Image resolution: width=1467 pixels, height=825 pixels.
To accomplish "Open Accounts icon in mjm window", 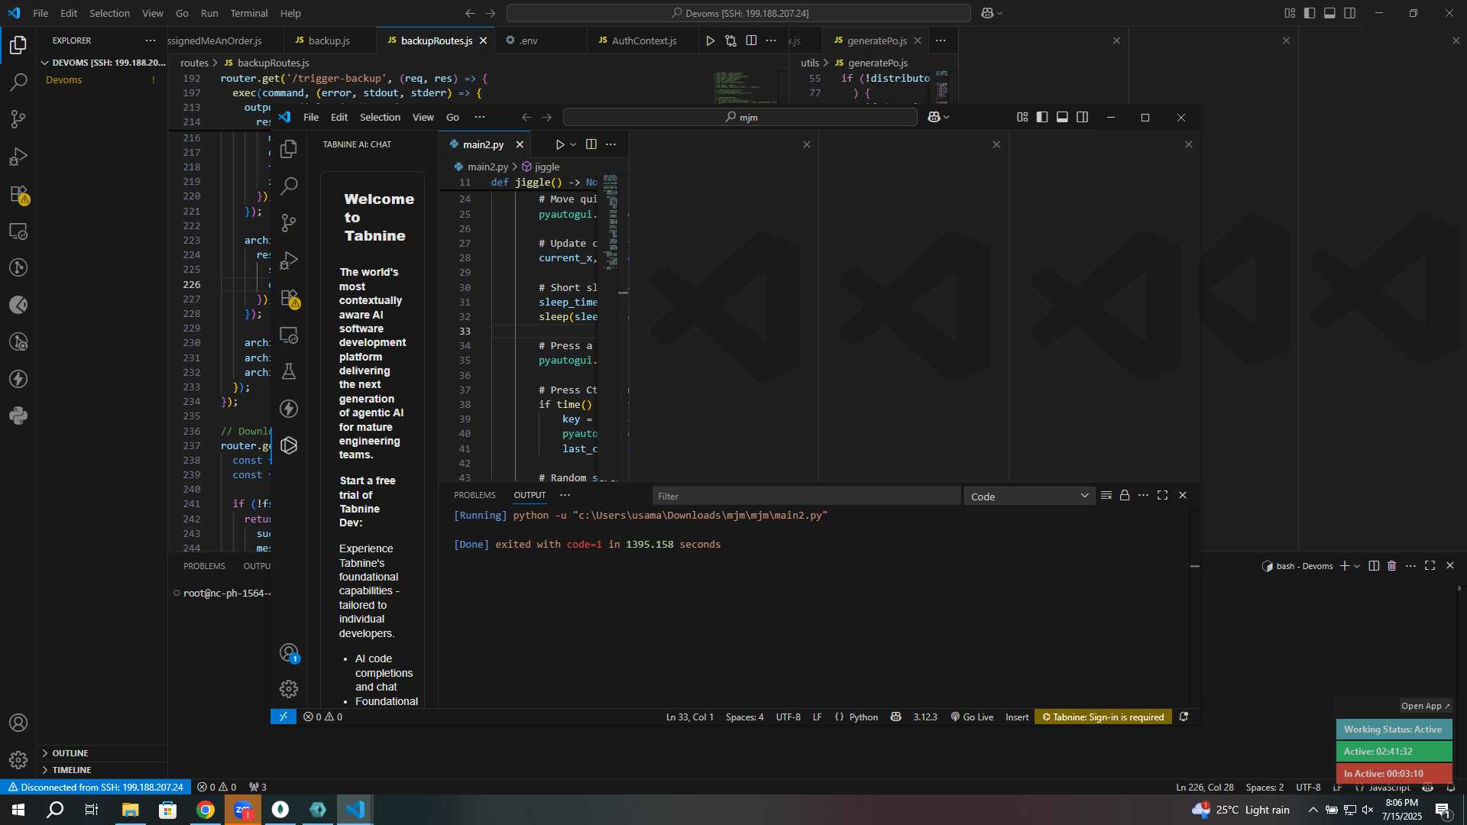I will tap(289, 652).
